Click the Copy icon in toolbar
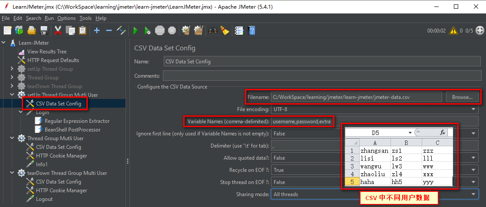 point(70,30)
